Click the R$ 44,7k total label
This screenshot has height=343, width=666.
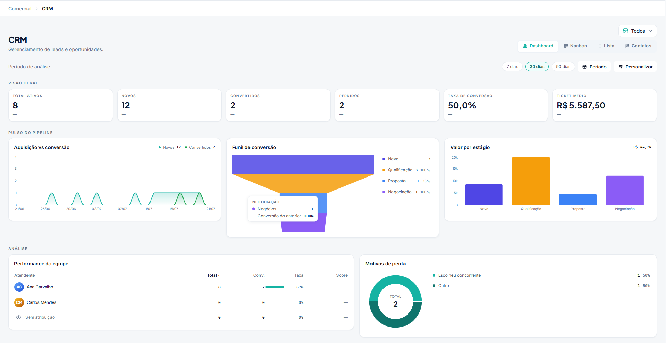[x=642, y=147]
